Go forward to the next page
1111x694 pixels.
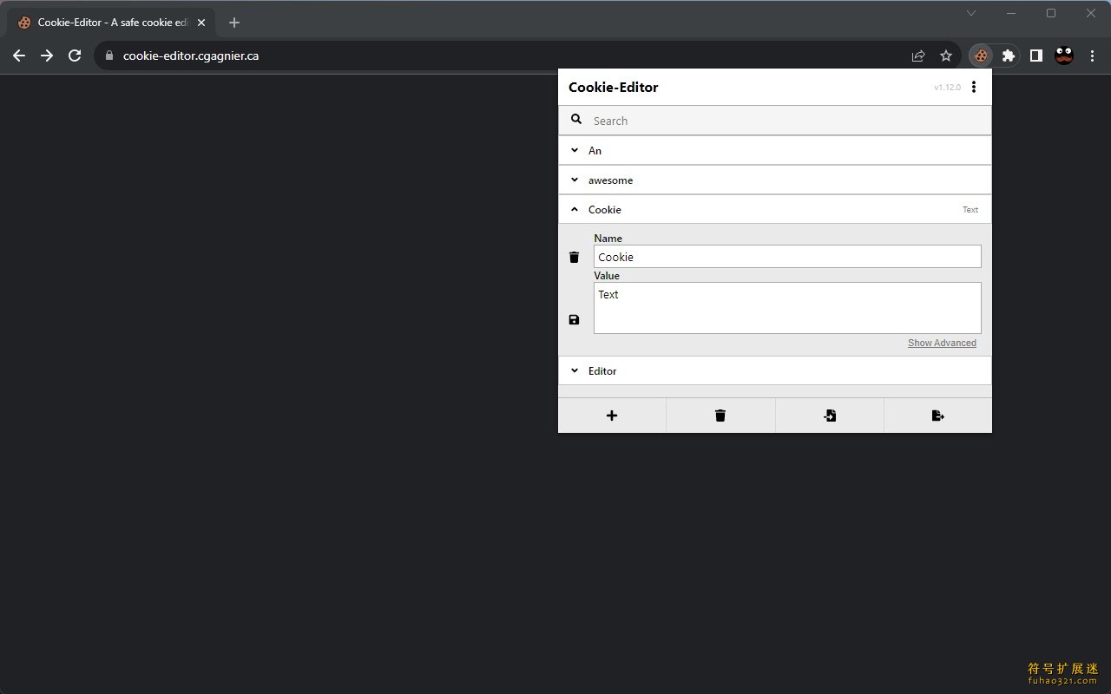[x=47, y=56]
